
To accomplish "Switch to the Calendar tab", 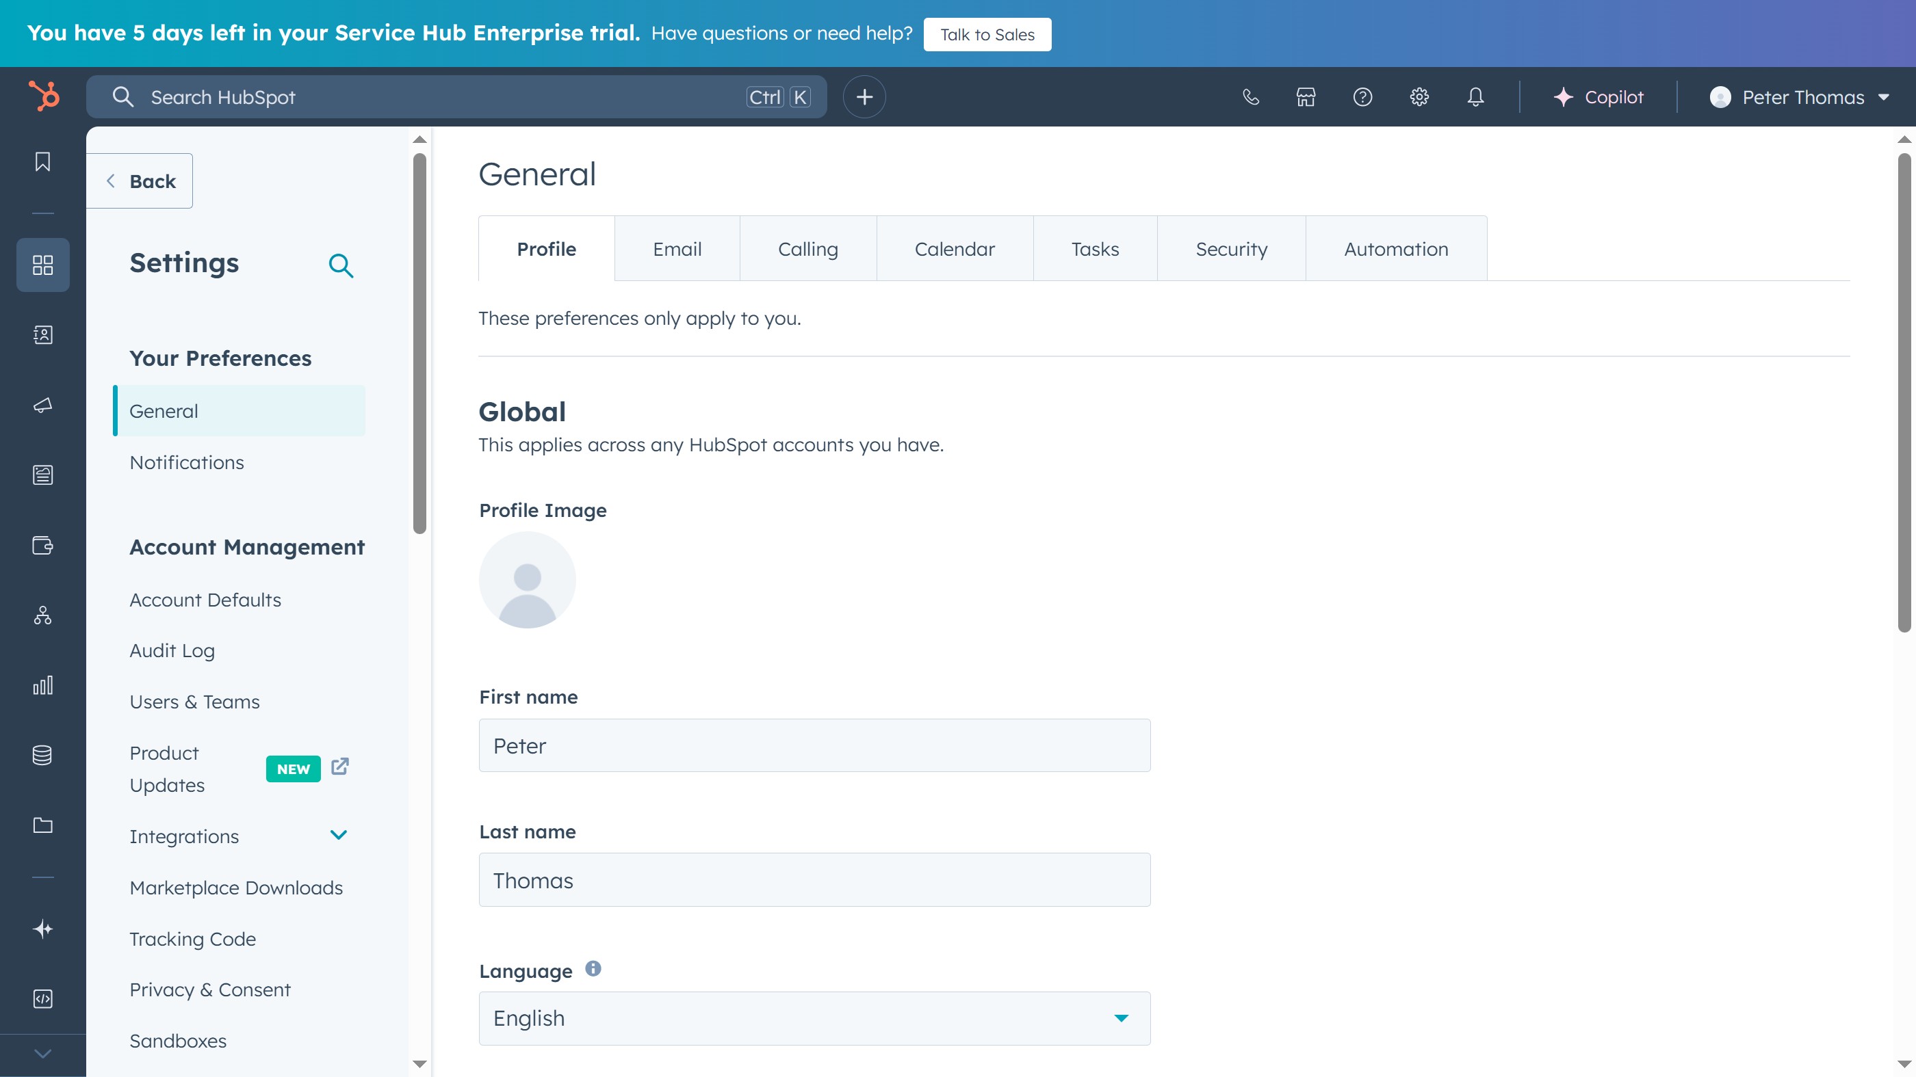I will point(955,248).
